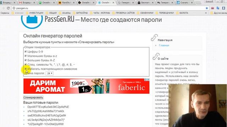Close the active Онлайн passgen tab

pos(113,2)
